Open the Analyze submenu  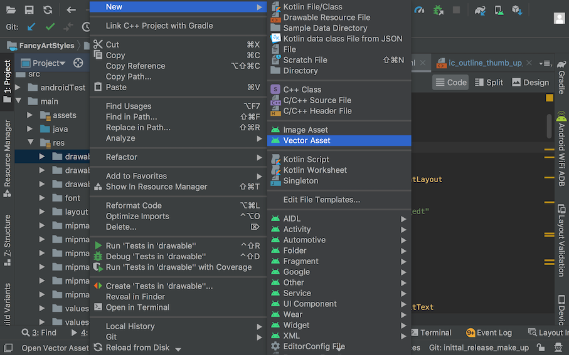178,138
